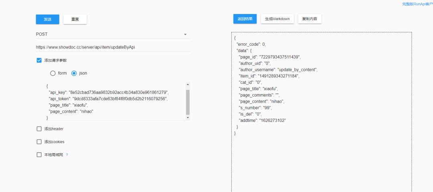This screenshot has width=433, height=192.
Task: Click the textarea scroll down arrow
Action: point(188,118)
